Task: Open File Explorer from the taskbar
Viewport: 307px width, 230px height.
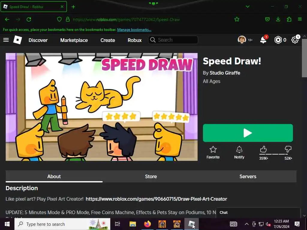Action: 133,224
